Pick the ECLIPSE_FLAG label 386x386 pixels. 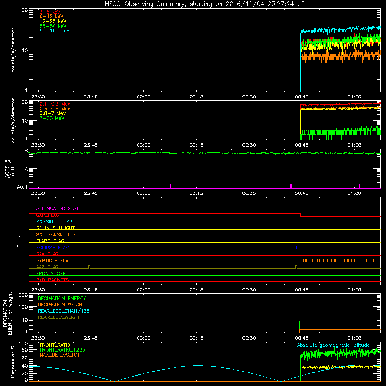click(53, 248)
